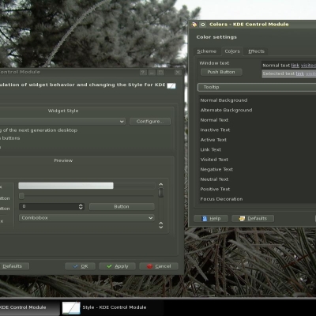Click the Push Button preview in Colors
This screenshot has height=316, width=316.
pos(221,72)
